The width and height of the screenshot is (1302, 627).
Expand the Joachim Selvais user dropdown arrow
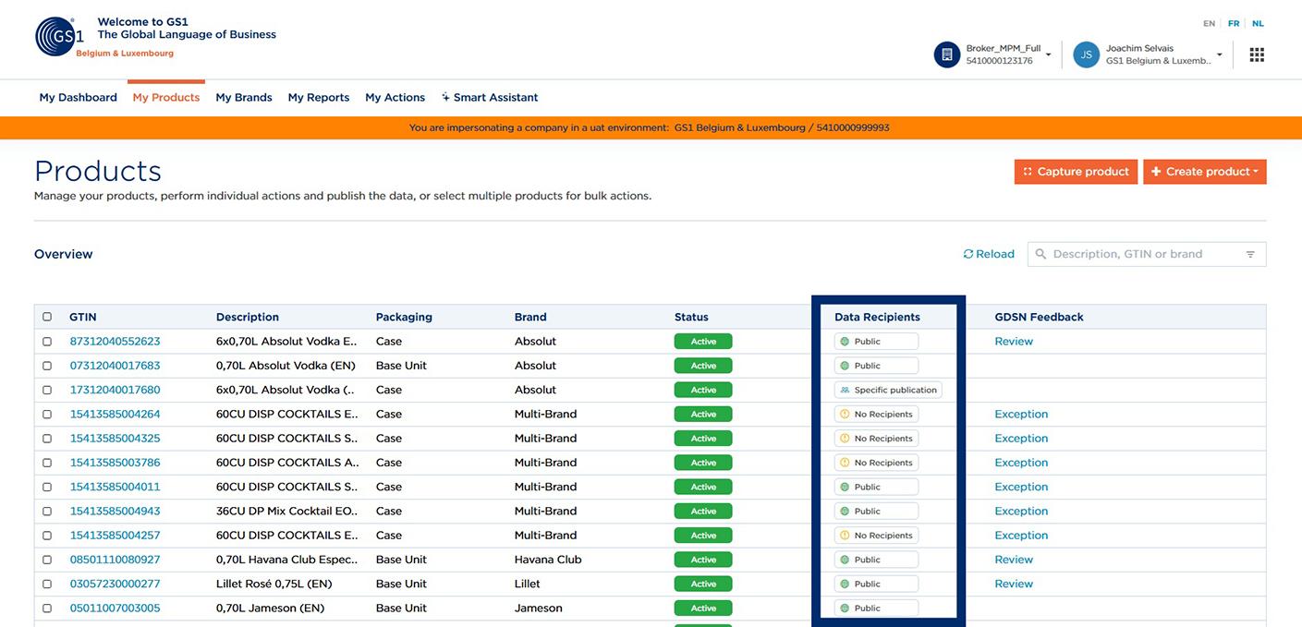(1219, 55)
